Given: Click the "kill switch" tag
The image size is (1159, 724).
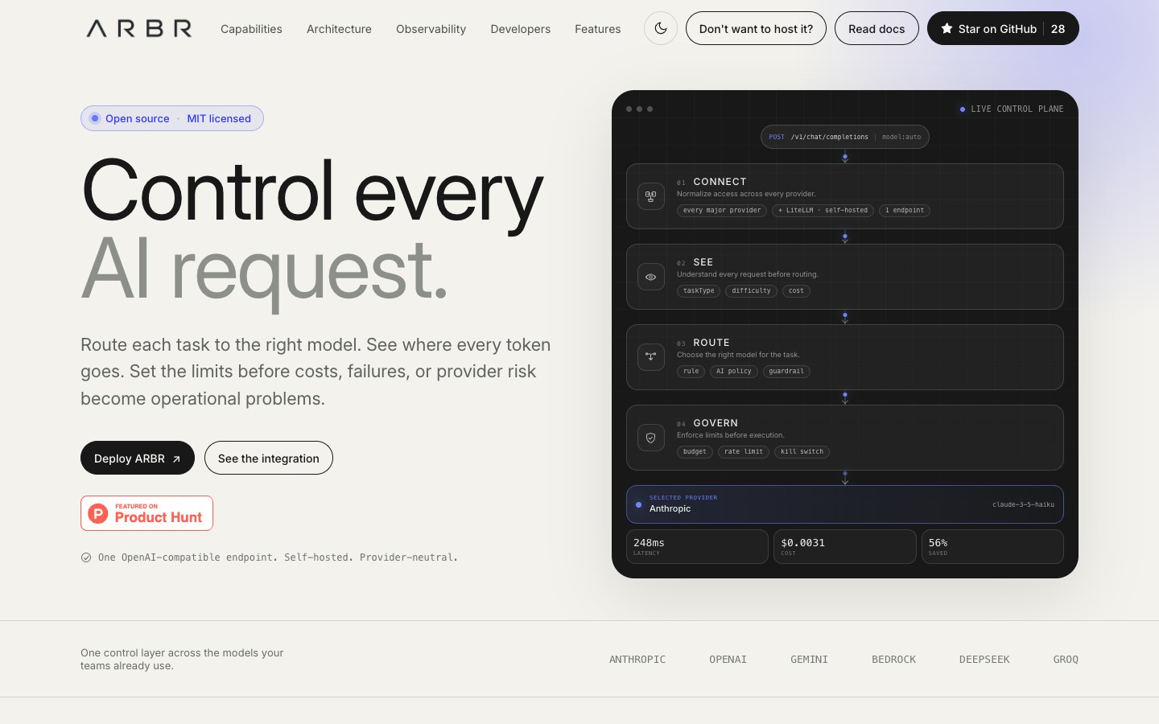Looking at the screenshot, I should click(802, 452).
